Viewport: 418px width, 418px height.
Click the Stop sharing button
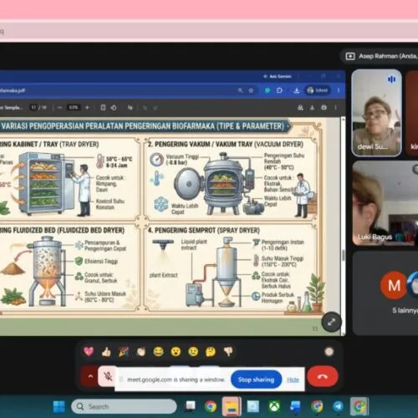pyautogui.click(x=256, y=380)
